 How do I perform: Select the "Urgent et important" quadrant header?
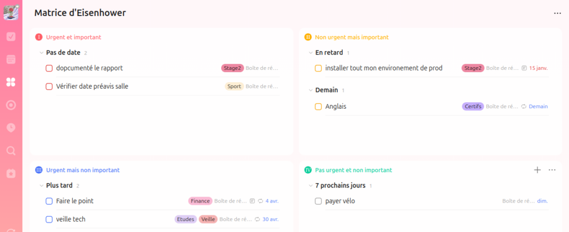pos(73,37)
